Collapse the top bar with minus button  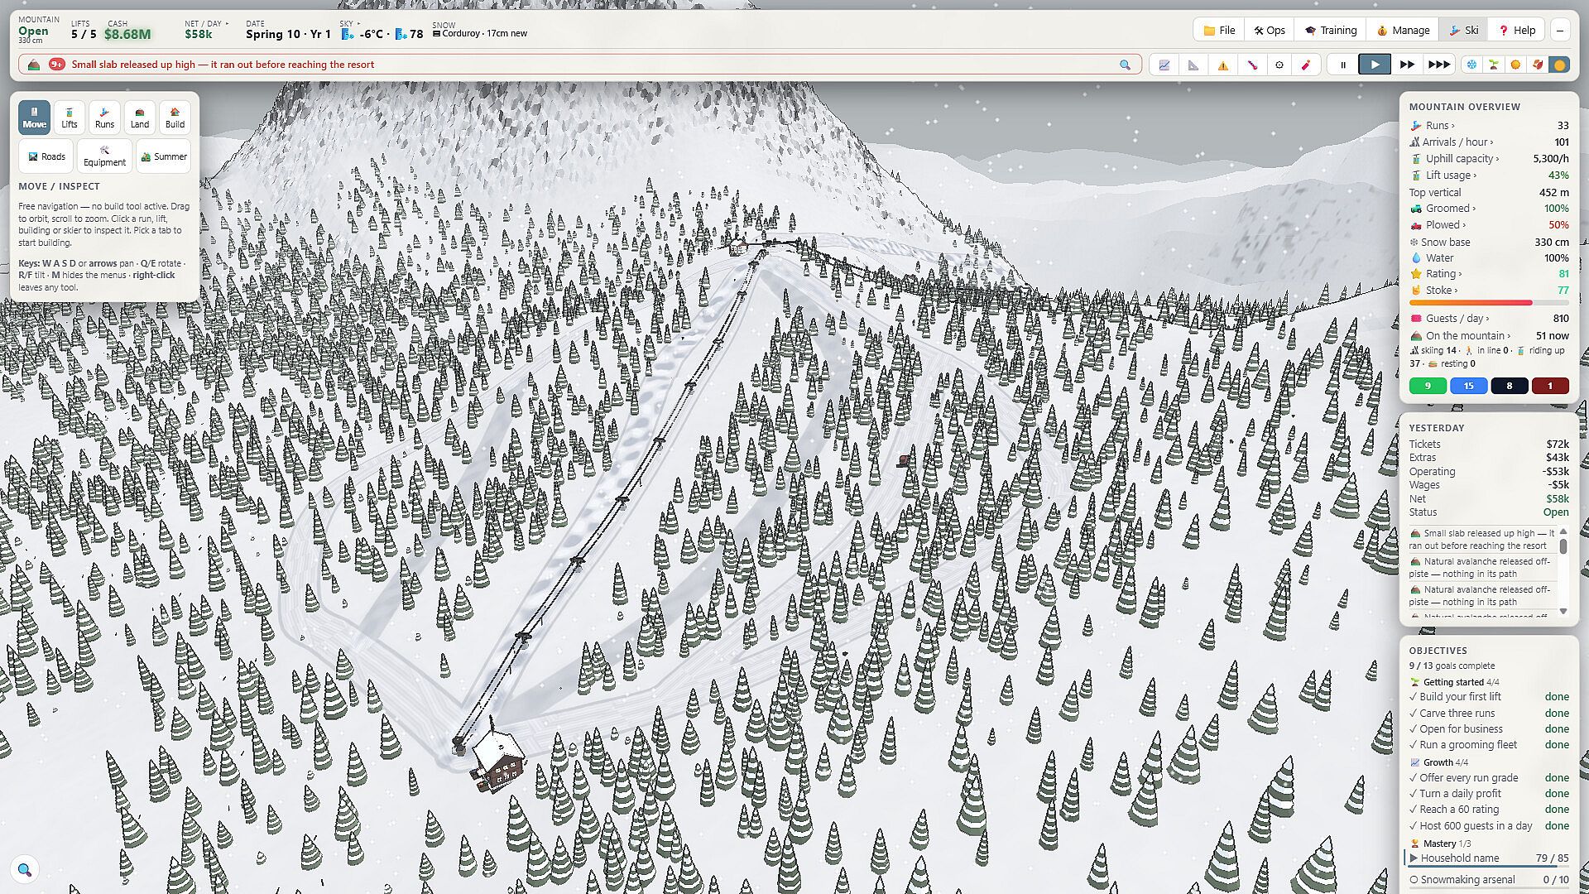pos(1560,31)
